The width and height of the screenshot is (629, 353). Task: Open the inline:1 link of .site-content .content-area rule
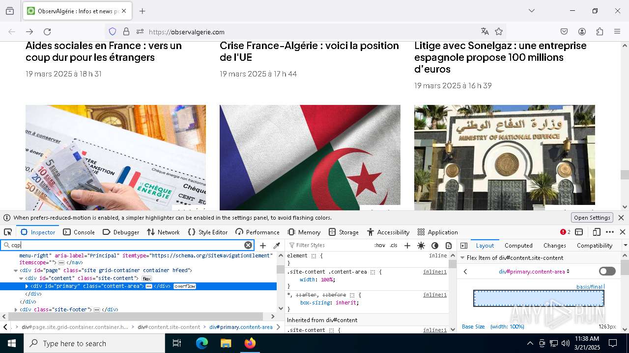tap(435, 272)
